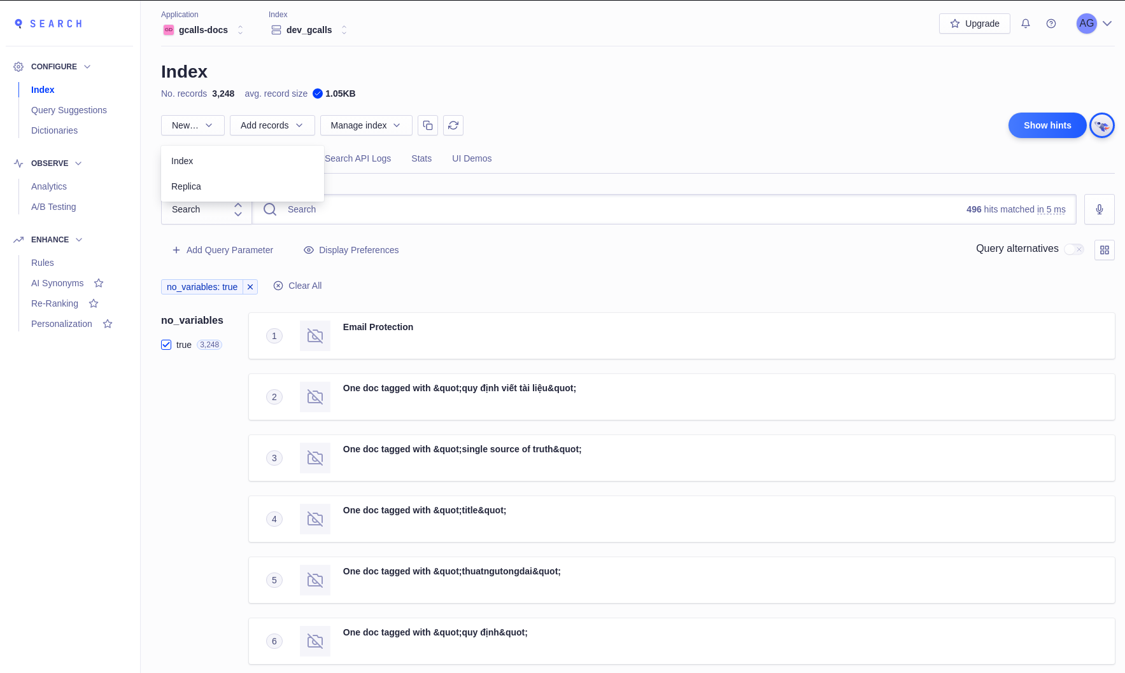This screenshot has height=673, width=1125.
Task: Open the grid layout view for query alternatives
Action: [1105, 250]
